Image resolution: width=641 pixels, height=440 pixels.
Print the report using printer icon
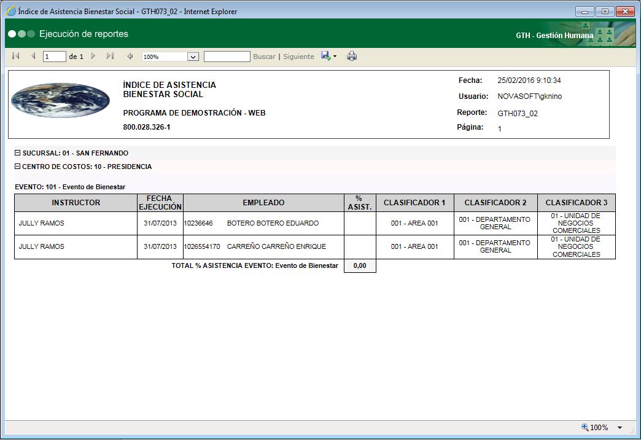coord(352,57)
